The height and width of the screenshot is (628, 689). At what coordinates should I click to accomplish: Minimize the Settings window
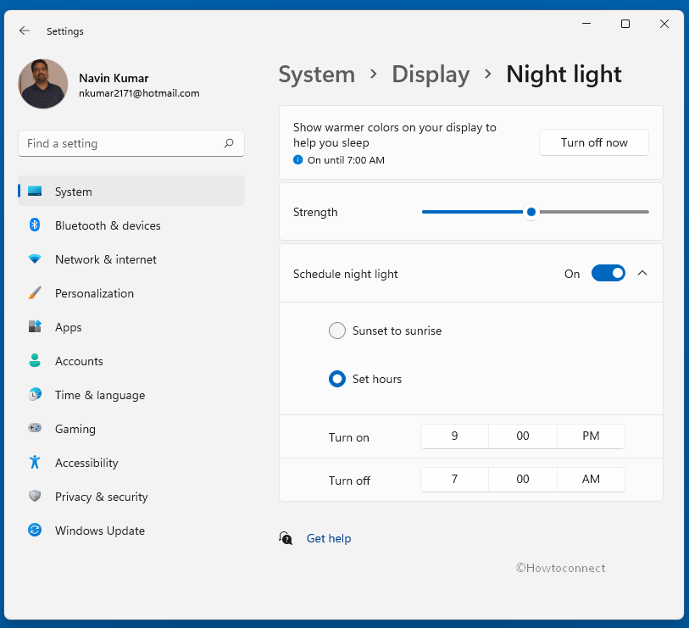[586, 23]
